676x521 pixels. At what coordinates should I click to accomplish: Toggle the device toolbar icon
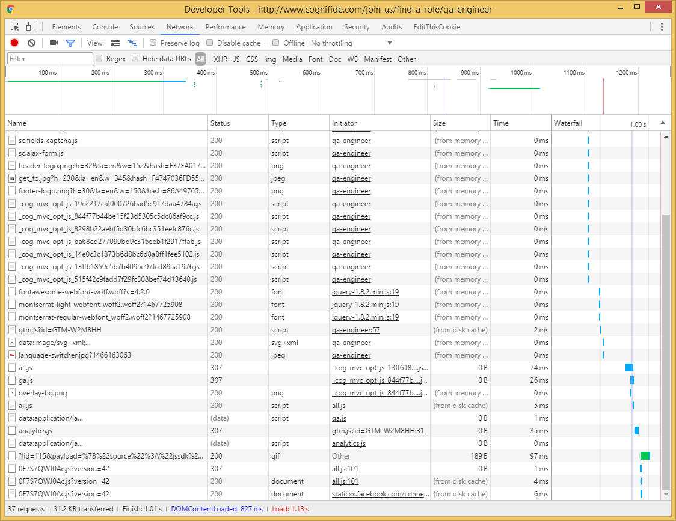(31, 26)
